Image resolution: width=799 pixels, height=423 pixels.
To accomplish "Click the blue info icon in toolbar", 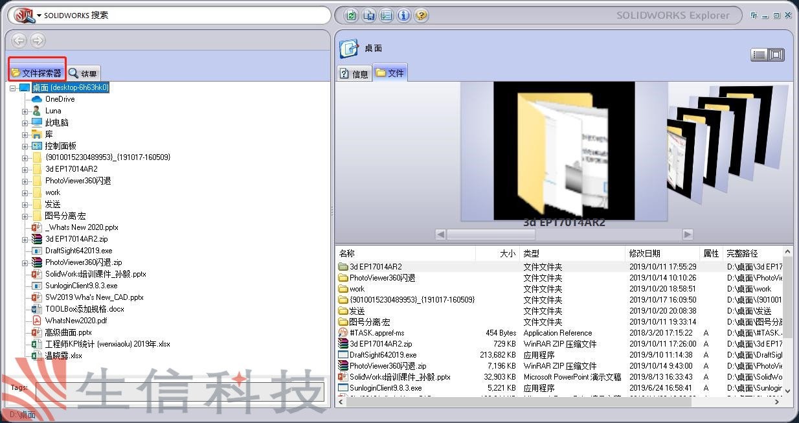I will coord(403,16).
